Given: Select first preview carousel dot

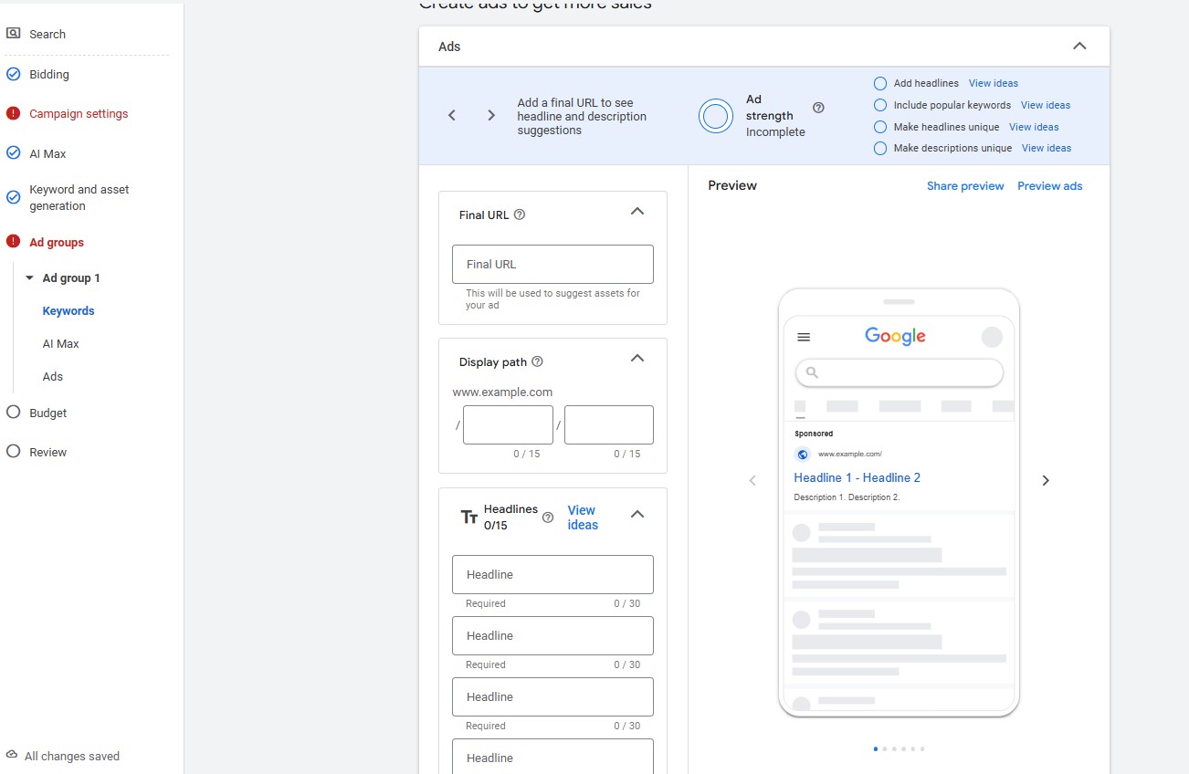Looking at the screenshot, I should click(876, 748).
